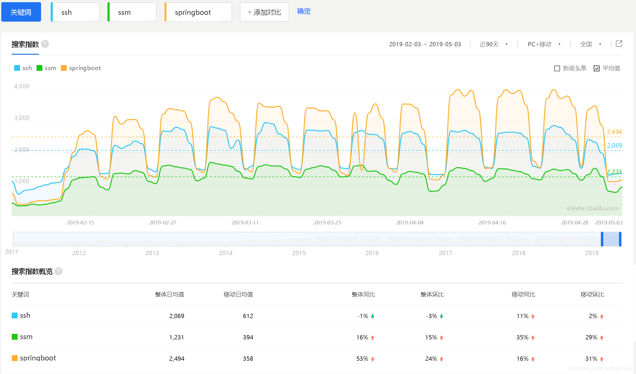The height and width of the screenshot is (374, 636).
Task: Click the springboot keyword input field
Action: (198, 12)
